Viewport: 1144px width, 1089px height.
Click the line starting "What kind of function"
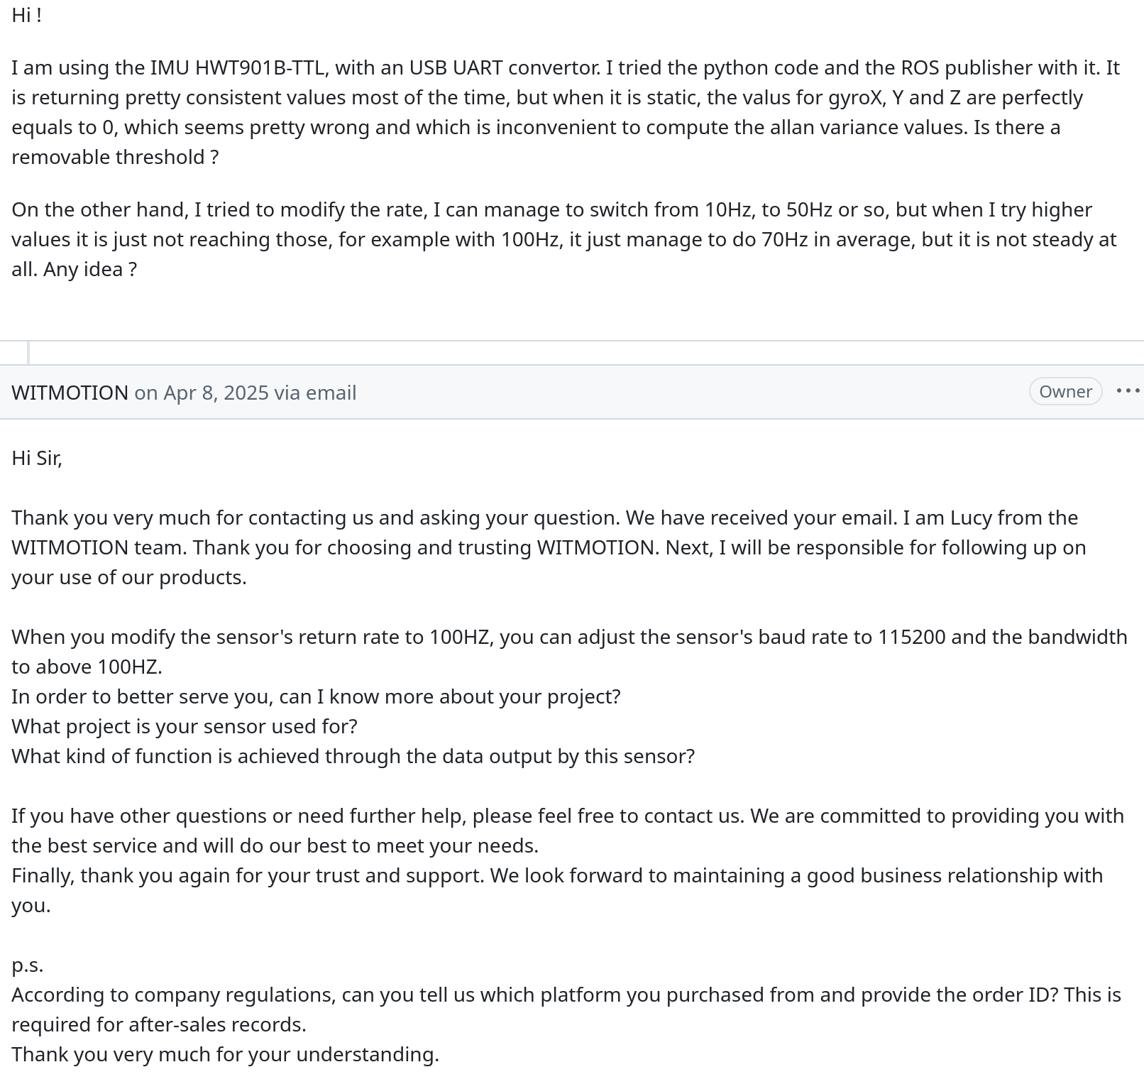[x=353, y=756]
